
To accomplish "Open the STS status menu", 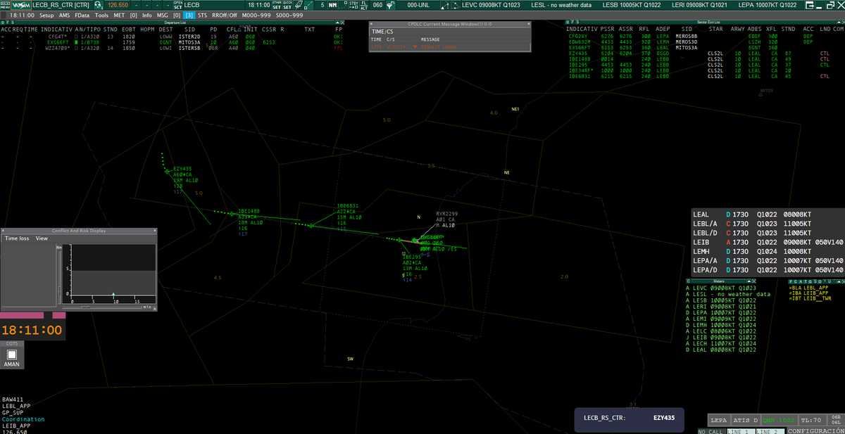I will (203, 15).
